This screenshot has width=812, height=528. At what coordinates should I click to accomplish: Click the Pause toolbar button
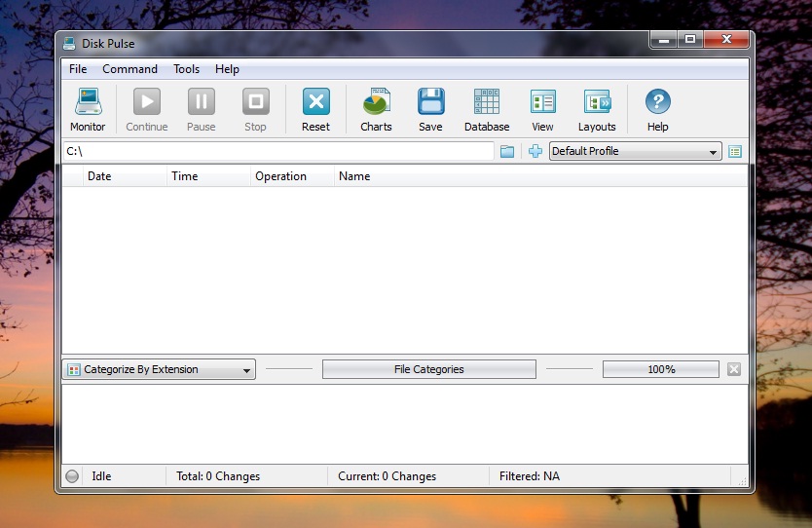click(201, 109)
